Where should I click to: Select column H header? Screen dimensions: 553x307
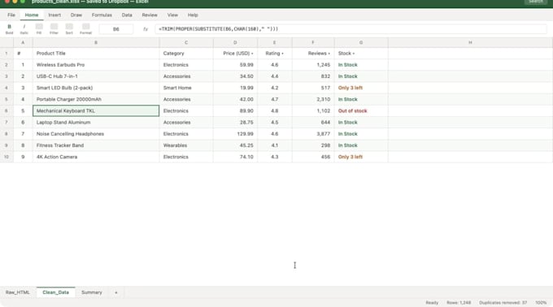point(471,42)
